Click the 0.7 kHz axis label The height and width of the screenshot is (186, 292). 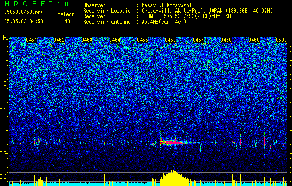pos(4,153)
